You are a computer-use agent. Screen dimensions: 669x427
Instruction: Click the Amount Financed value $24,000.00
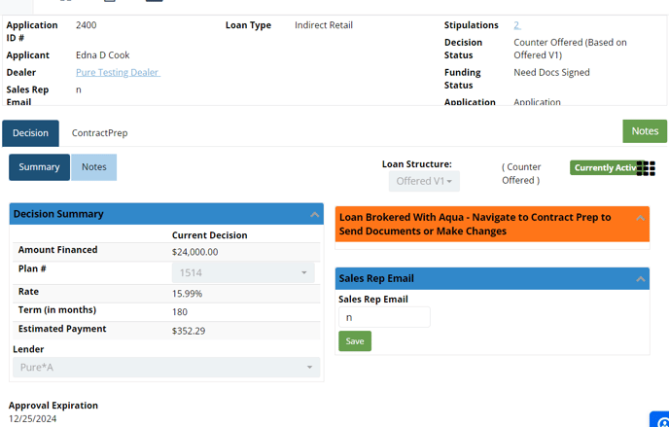(195, 252)
